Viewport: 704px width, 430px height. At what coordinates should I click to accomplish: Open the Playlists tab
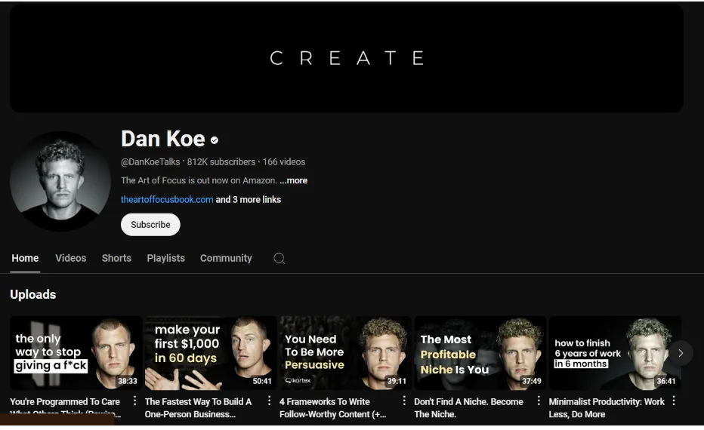point(165,258)
